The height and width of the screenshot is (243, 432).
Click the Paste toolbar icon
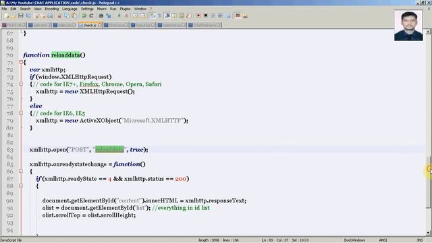click(x=74, y=16)
